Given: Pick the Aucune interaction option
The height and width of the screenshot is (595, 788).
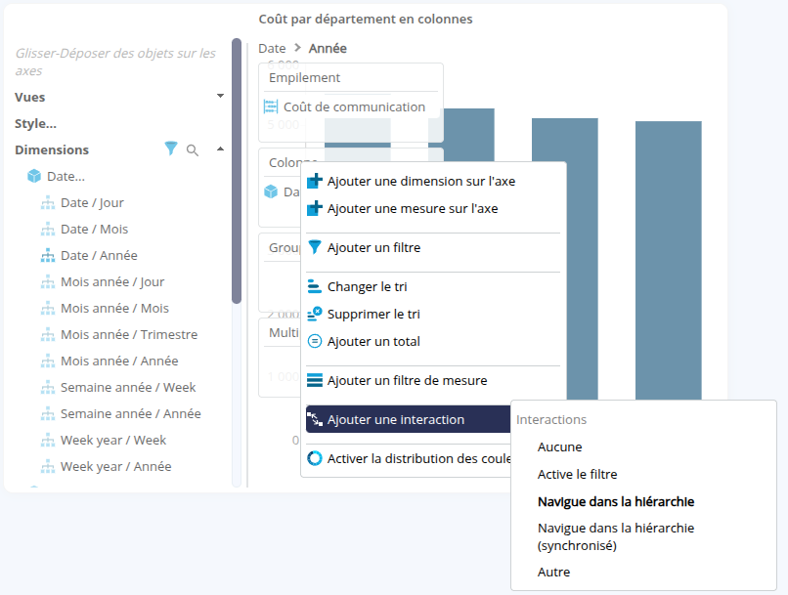Looking at the screenshot, I should click(559, 446).
